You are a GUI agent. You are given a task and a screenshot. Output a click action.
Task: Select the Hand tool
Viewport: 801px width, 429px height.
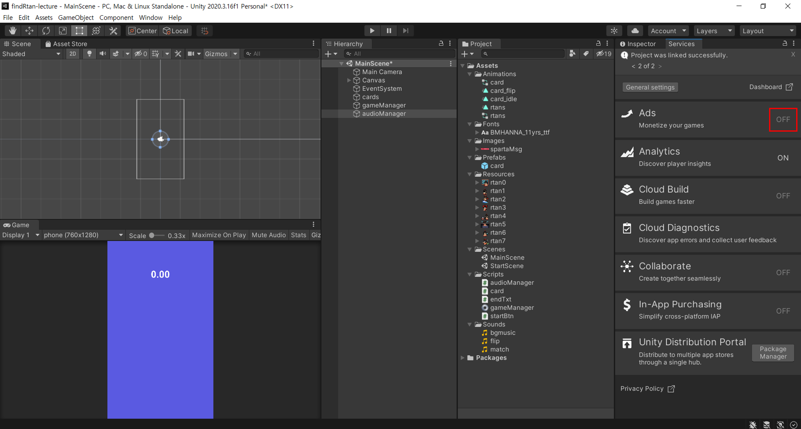coord(12,31)
